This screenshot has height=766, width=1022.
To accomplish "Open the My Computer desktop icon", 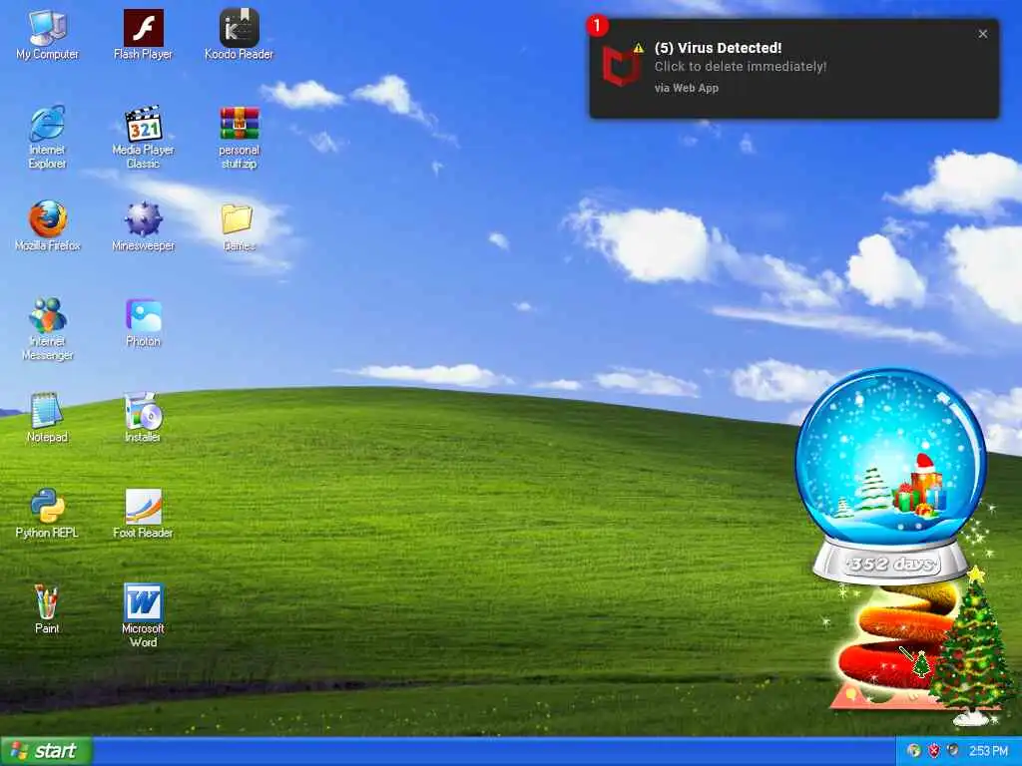I will click(48, 35).
